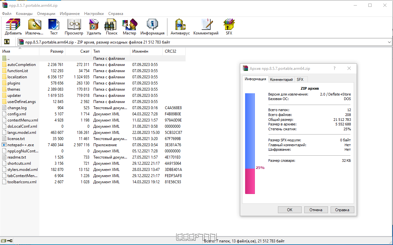
Task: Open the Просмотр (View) toolbar icon
Action: tap(74, 27)
